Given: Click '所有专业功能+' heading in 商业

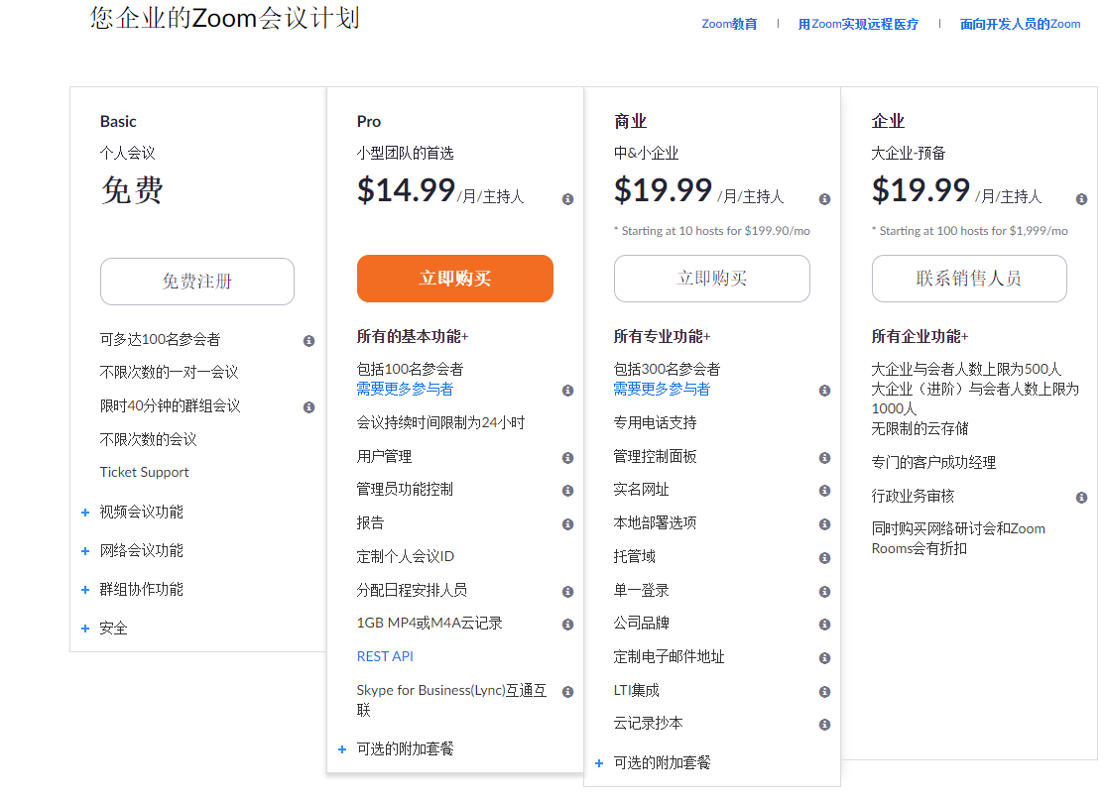Looking at the screenshot, I should point(662,336).
